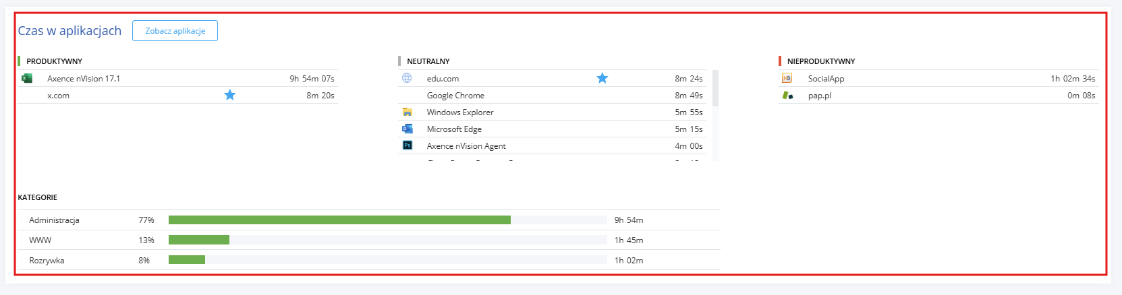This screenshot has height=295, width=1122.
Task: Click the Axence nVision 17.1 app icon
Action: (27, 78)
